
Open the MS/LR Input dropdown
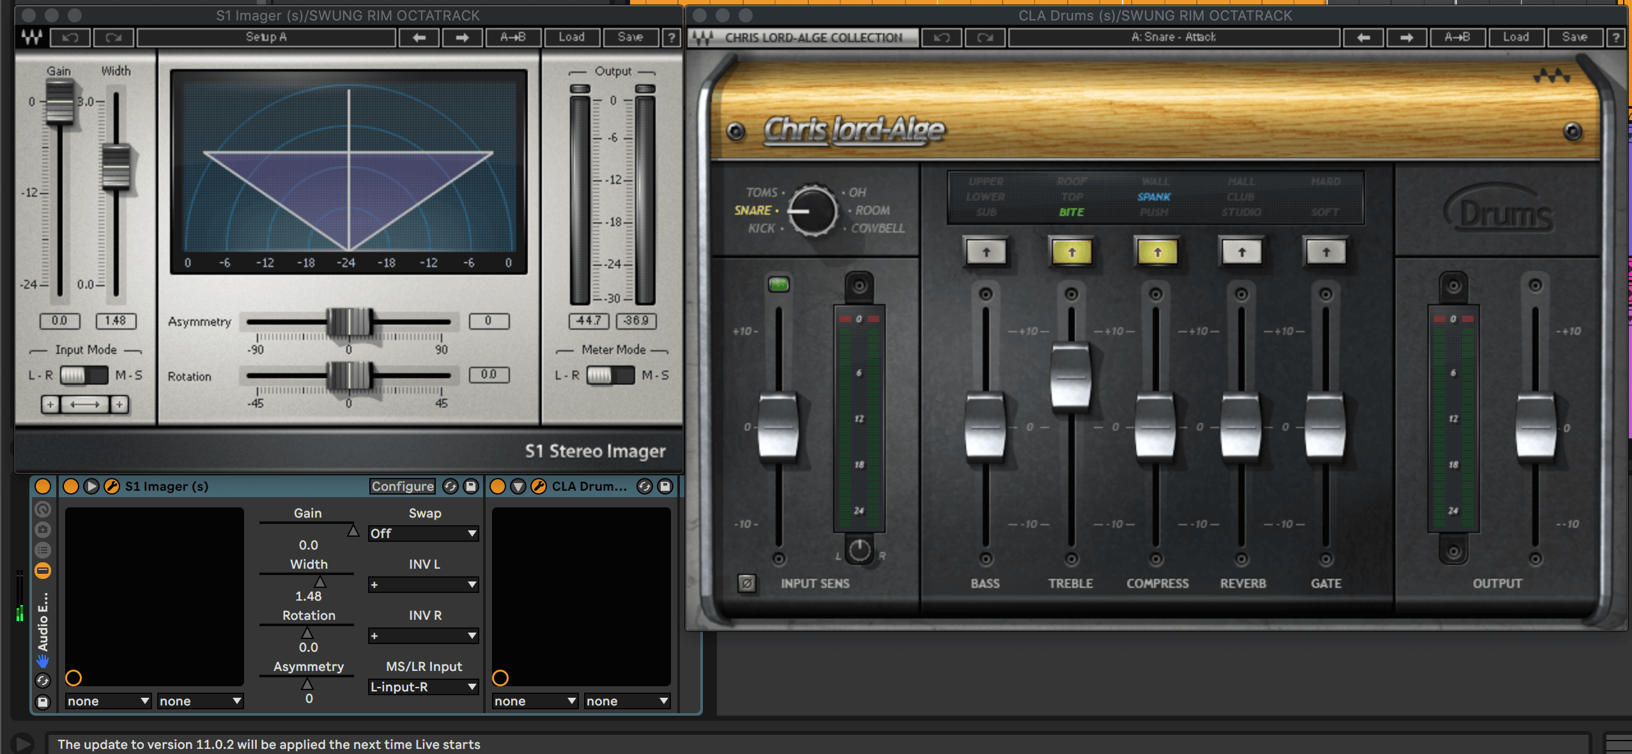[x=424, y=687]
